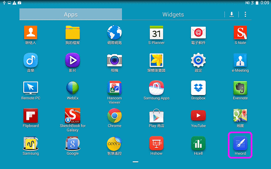Open the downloaded apps view arrow icon
271x169 pixels.
pyautogui.click(x=232, y=14)
